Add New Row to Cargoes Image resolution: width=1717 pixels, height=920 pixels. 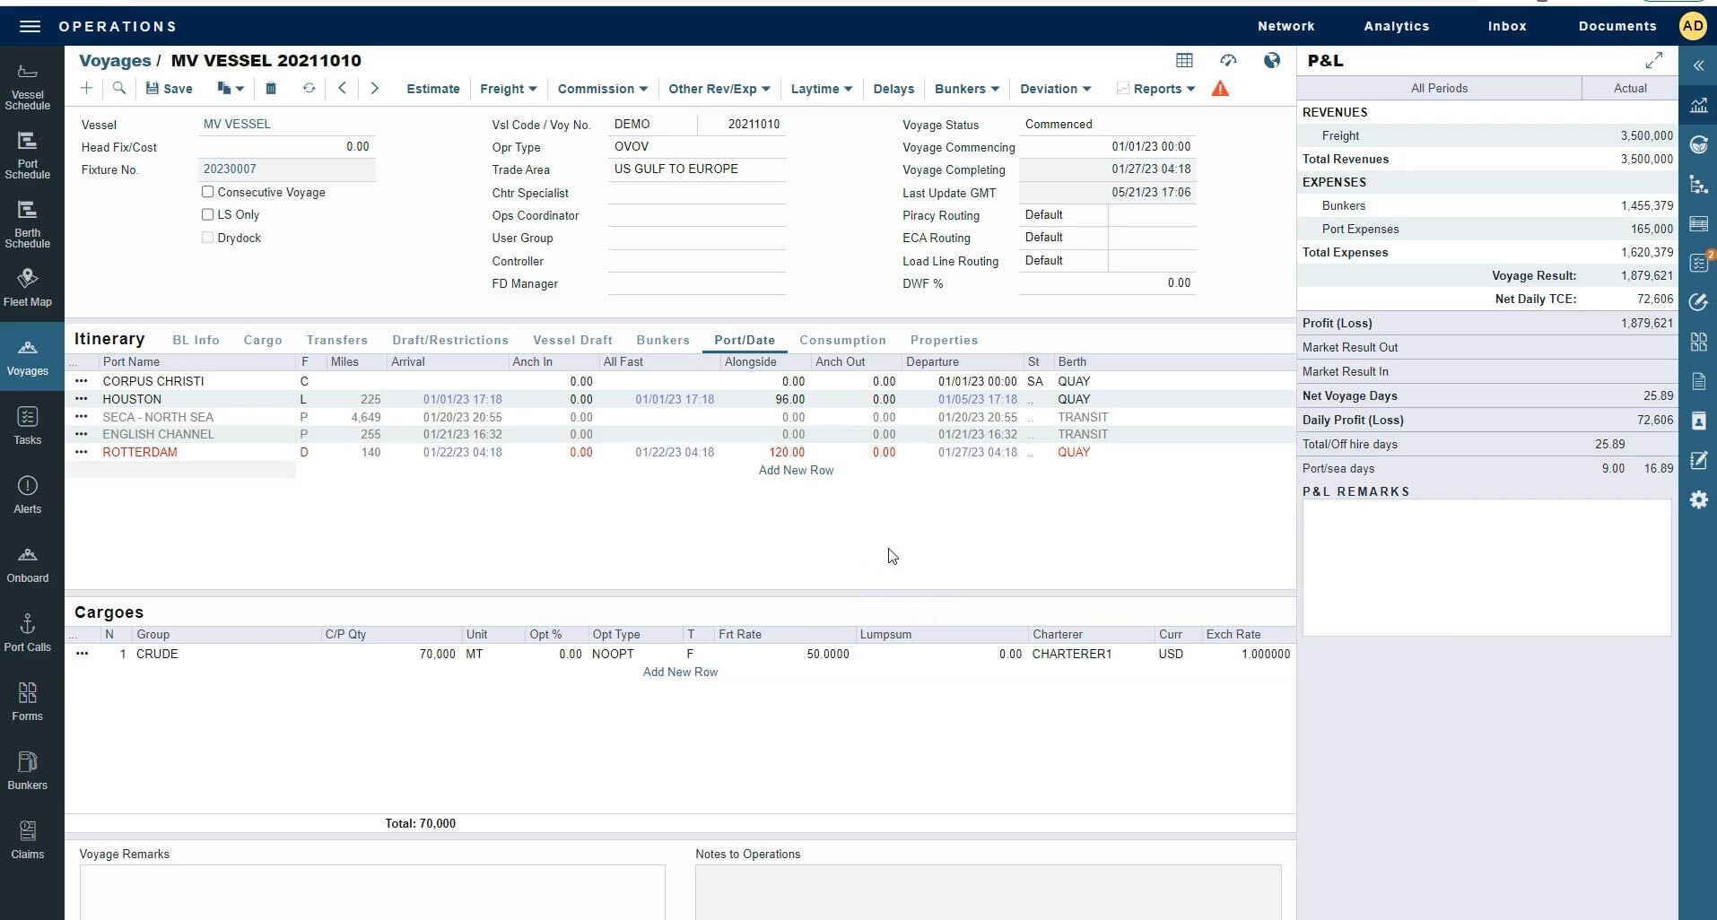680,672
